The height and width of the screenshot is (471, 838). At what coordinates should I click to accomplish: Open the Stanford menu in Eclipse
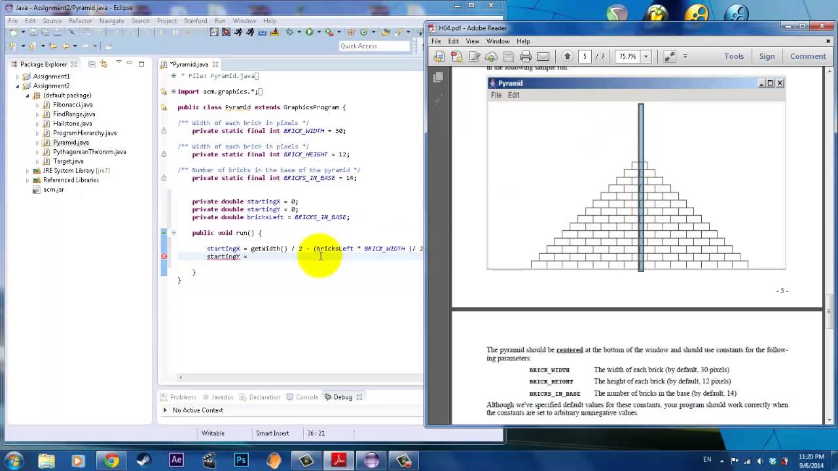pos(195,21)
